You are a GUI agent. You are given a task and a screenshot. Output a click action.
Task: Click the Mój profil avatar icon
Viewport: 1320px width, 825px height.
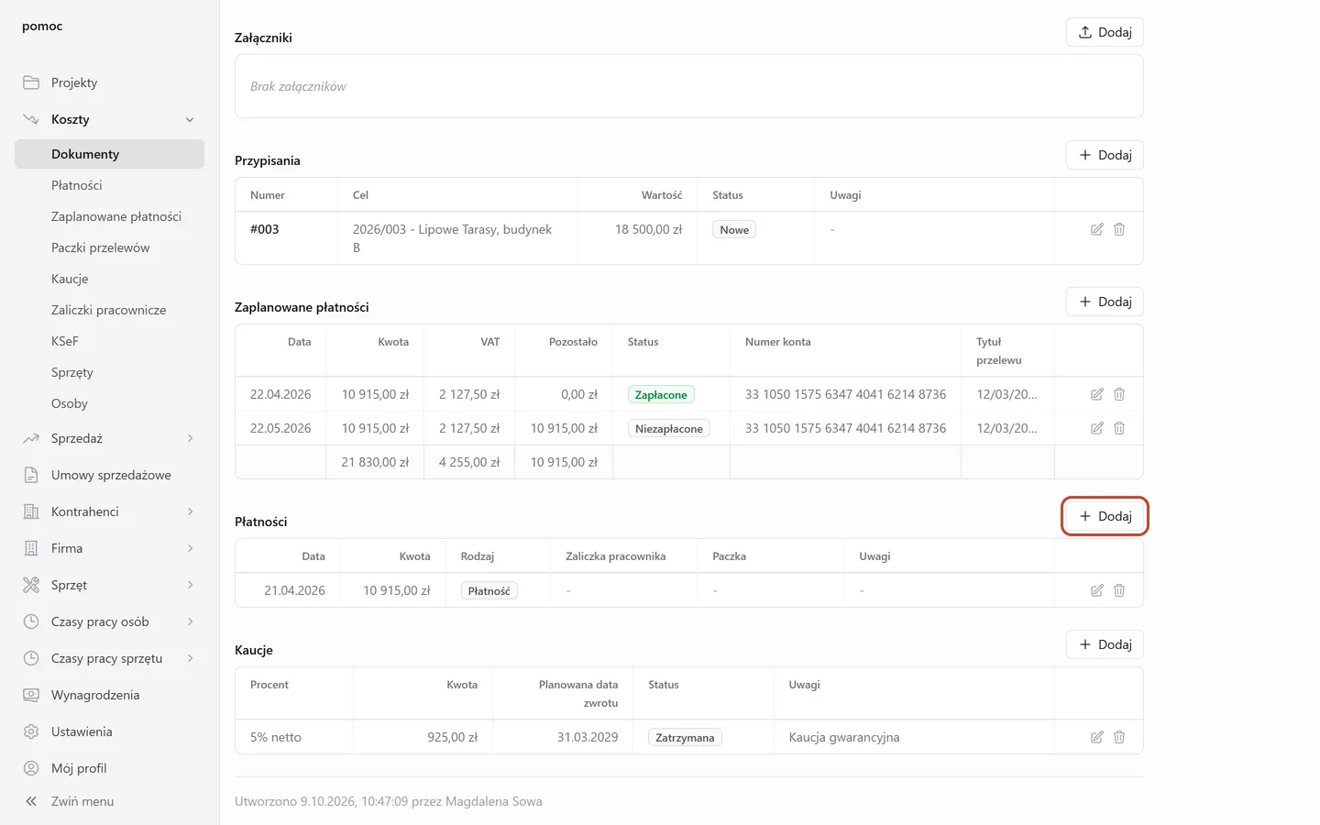tap(31, 768)
